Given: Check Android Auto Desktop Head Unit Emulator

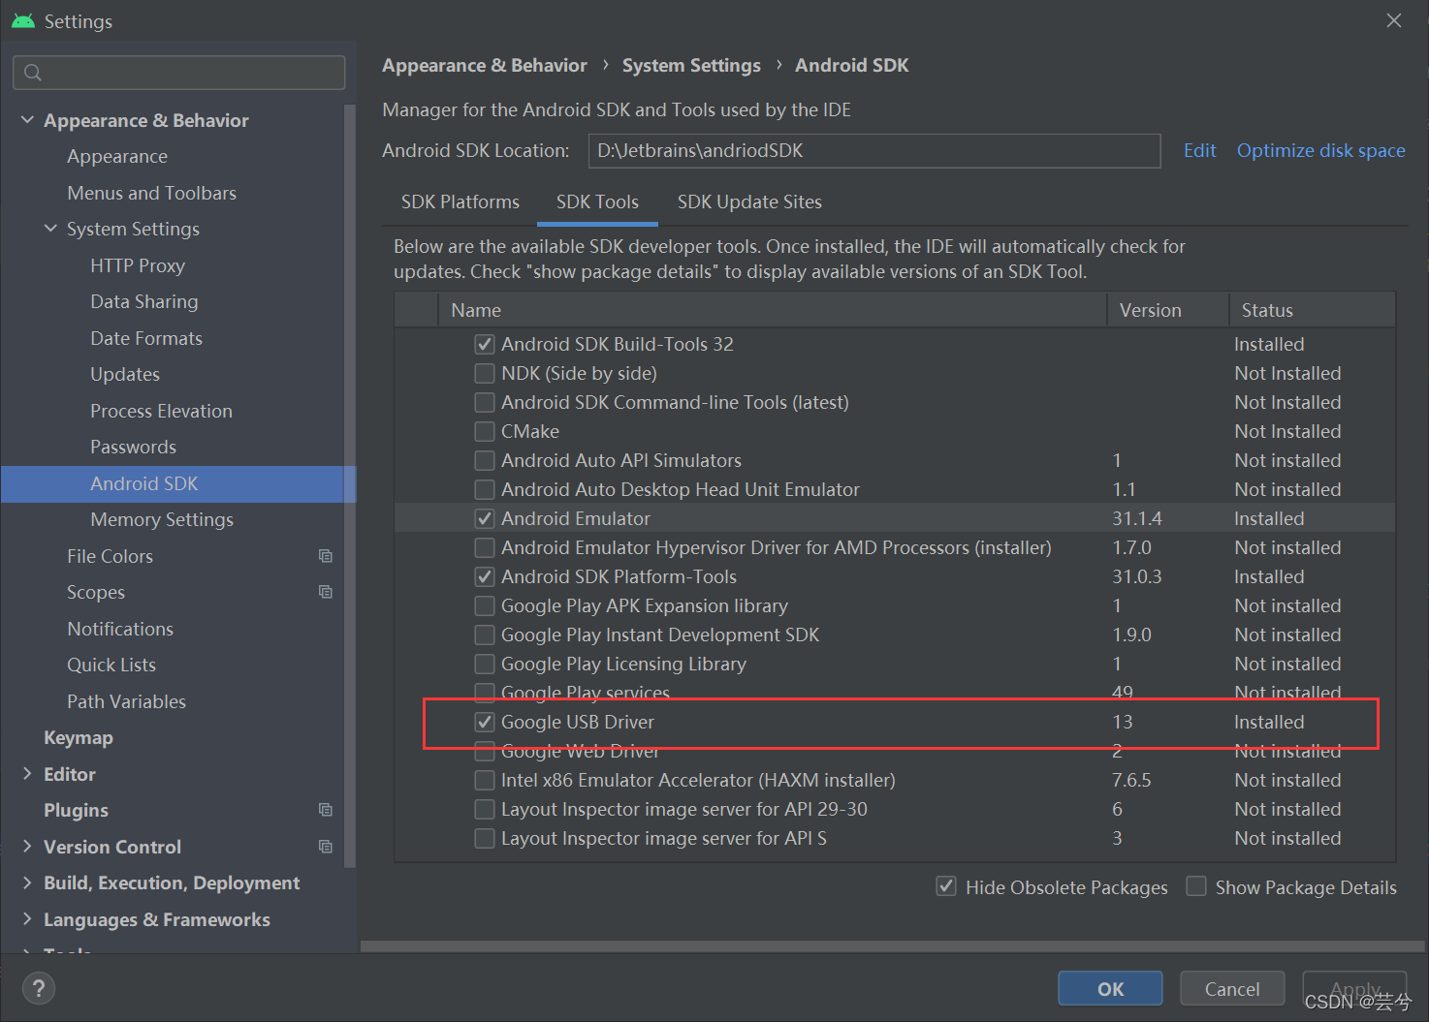Looking at the screenshot, I should [485, 489].
